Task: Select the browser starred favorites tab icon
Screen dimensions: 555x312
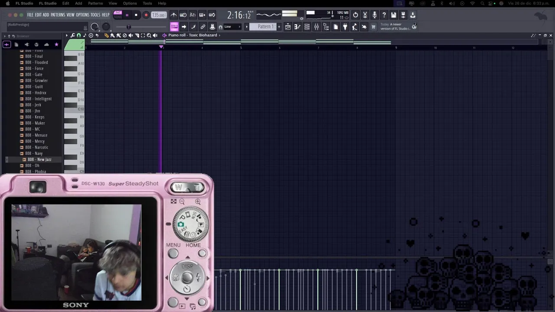Action: click(56, 45)
